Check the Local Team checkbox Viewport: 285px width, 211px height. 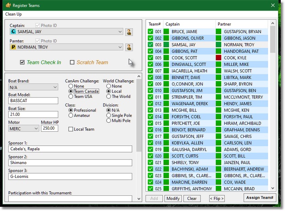tap(71, 130)
